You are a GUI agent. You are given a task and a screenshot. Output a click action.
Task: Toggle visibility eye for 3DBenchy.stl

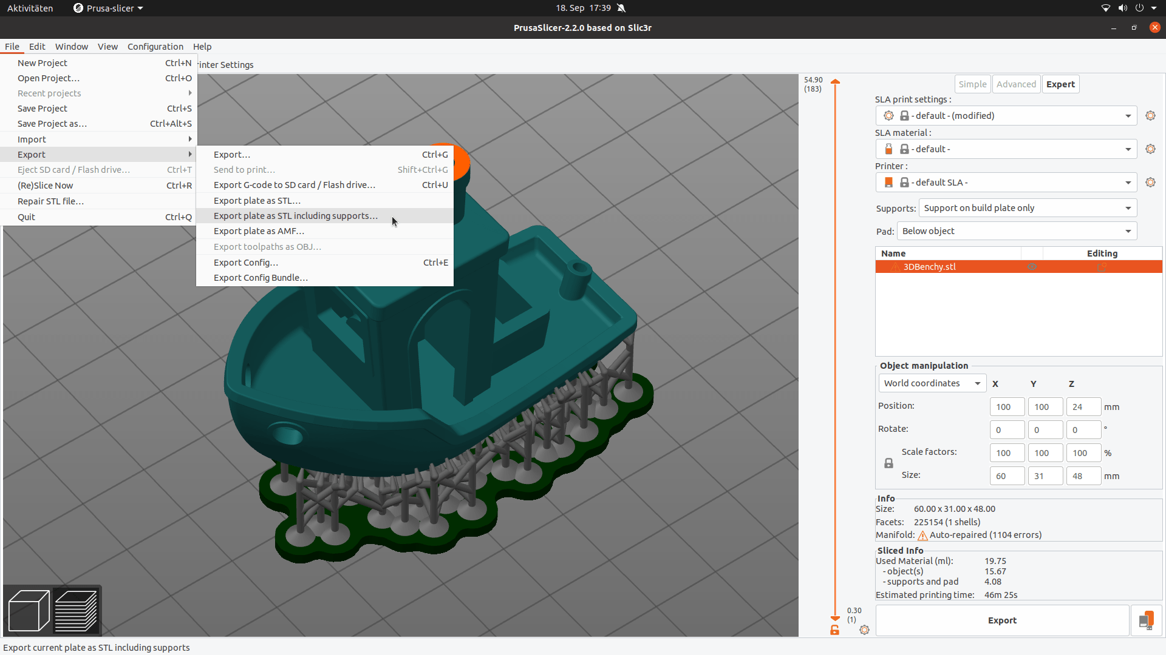point(1032,267)
